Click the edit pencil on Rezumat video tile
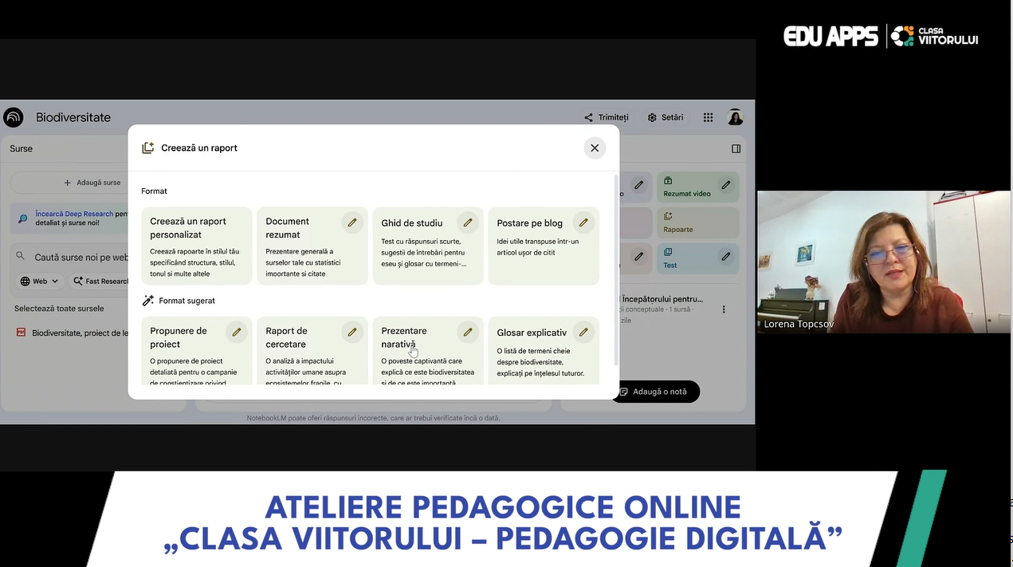Image resolution: width=1013 pixels, height=567 pixels. coord(726,185)
